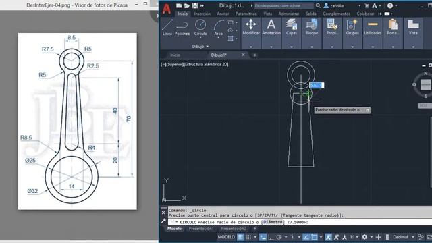Screen dimensions: 432x243
Task: Toggle ortho mode in status bar
Action: [x=271, y=237]
